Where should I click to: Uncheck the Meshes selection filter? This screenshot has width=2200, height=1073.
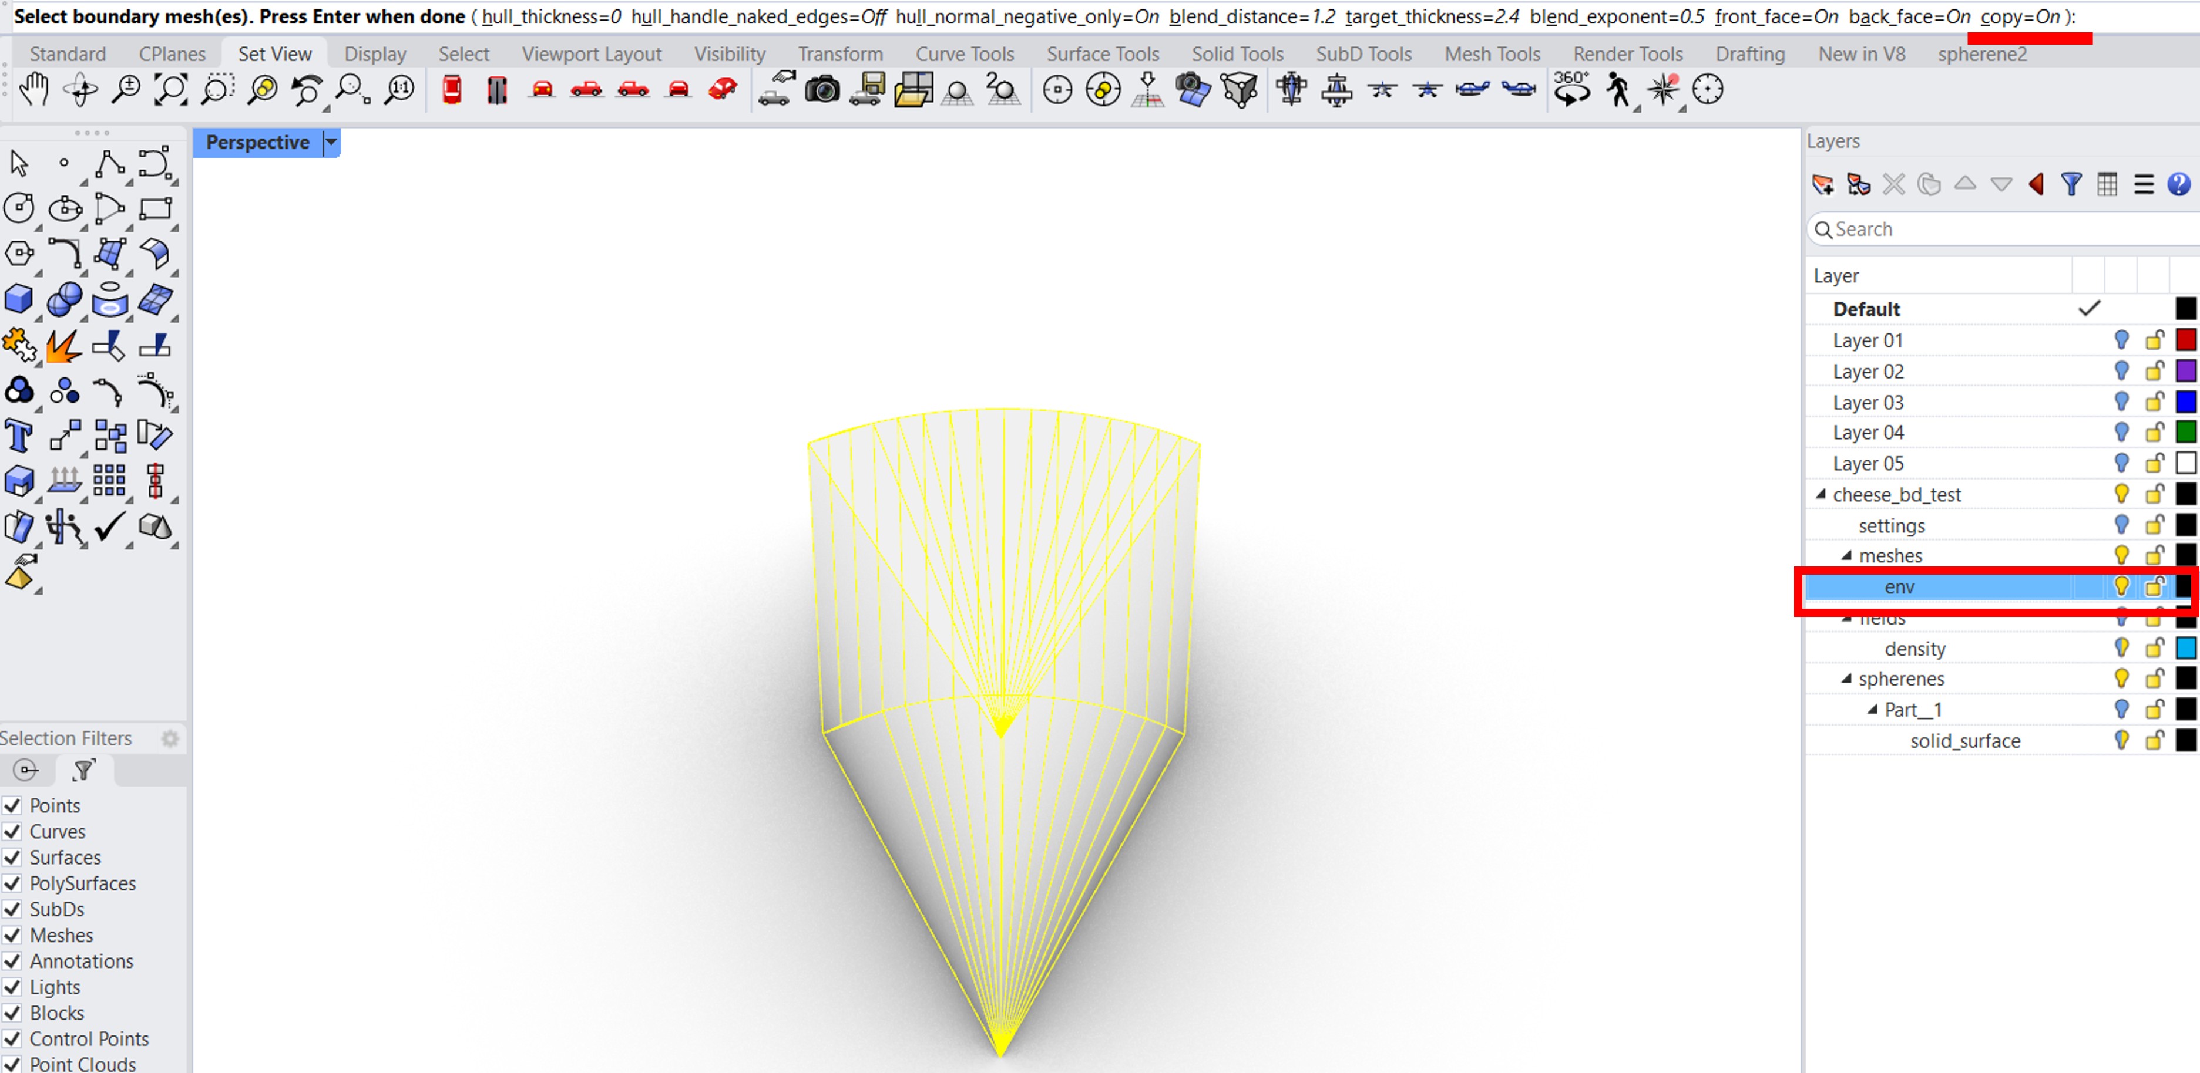point(12,936)
